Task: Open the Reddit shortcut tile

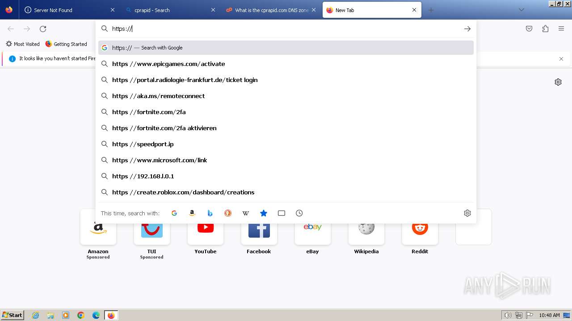Action: click(420, 232)
